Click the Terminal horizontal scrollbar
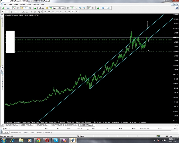Screen dimensions: 179x143 pos(88,130)
